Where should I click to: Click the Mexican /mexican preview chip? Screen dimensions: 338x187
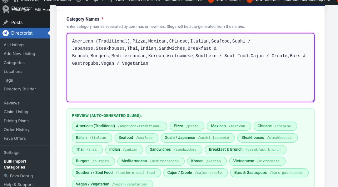click(229, 126)
